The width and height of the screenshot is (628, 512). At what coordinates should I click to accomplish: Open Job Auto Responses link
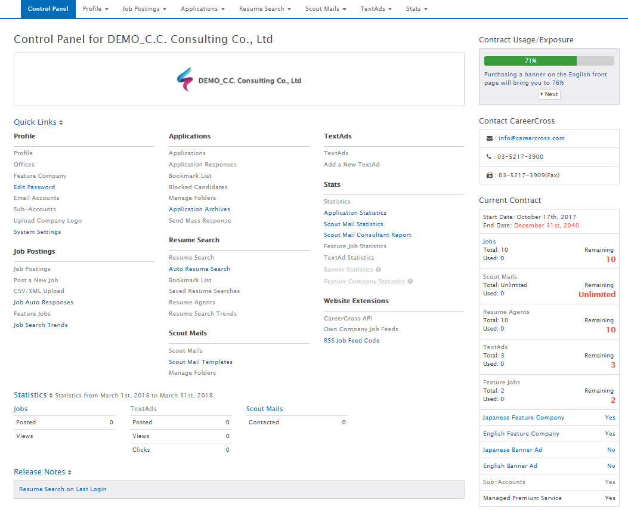tap(44, 303)
